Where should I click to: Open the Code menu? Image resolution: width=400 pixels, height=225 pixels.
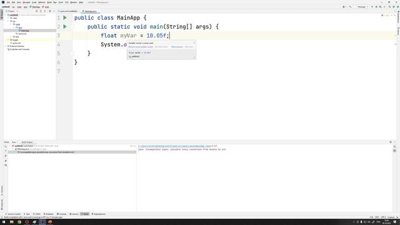pyautogui.click(x=34, y=2)
